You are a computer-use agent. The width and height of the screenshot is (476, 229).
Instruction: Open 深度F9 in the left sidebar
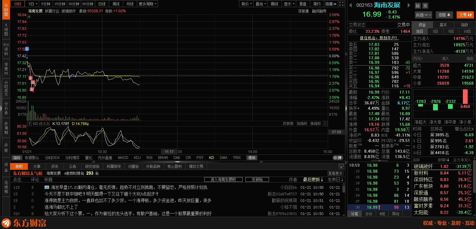coord(6,69)
